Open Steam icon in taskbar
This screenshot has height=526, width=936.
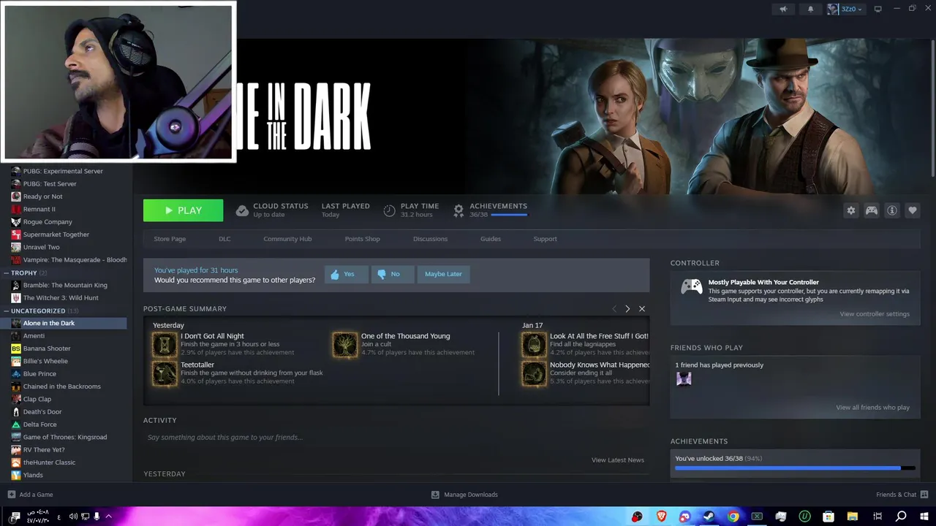pos(709,517)
